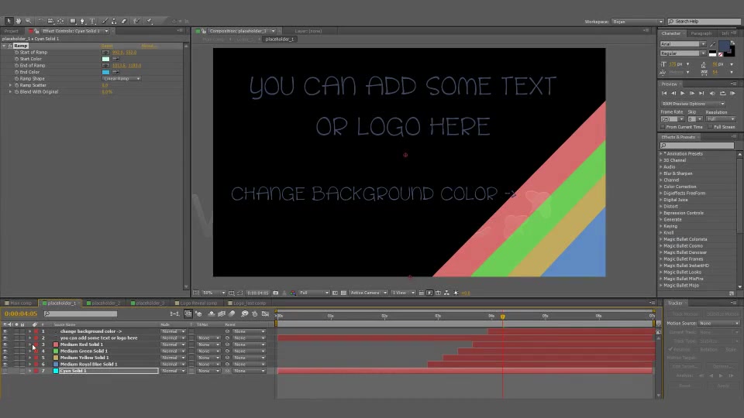Click Auto-keyframe stopwatch in timeline header
This screenshot has height=418, width=744.
[x=255, y=313]
